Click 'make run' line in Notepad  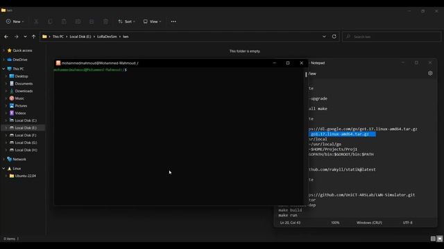tap(288, 215)
